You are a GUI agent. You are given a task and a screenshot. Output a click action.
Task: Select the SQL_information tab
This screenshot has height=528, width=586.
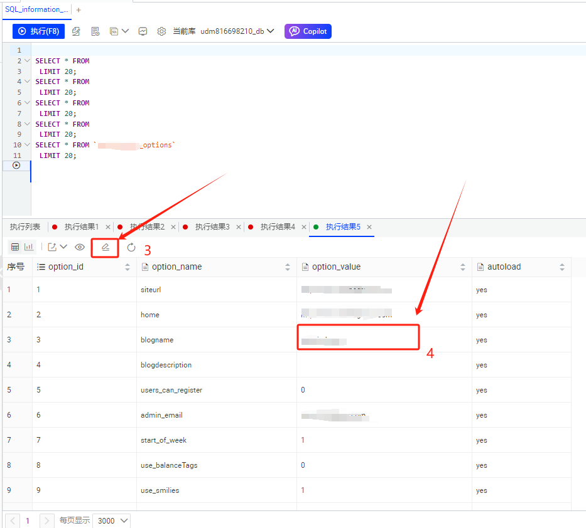pyautogui.click(x=36, y=9)
